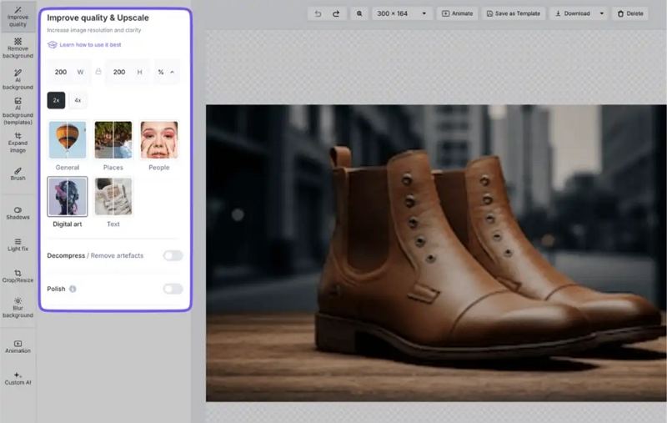Click the graduation cap learn icon
The image size is (667, 423).
point(52,45)
